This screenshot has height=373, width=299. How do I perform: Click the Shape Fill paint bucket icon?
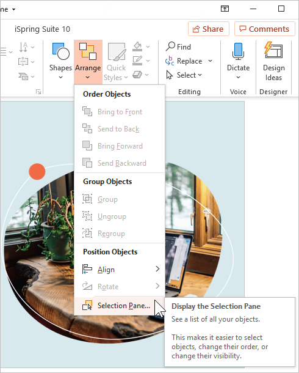137,46
